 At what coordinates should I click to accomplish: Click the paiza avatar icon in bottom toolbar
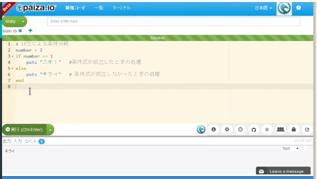(x=201, y=130)
